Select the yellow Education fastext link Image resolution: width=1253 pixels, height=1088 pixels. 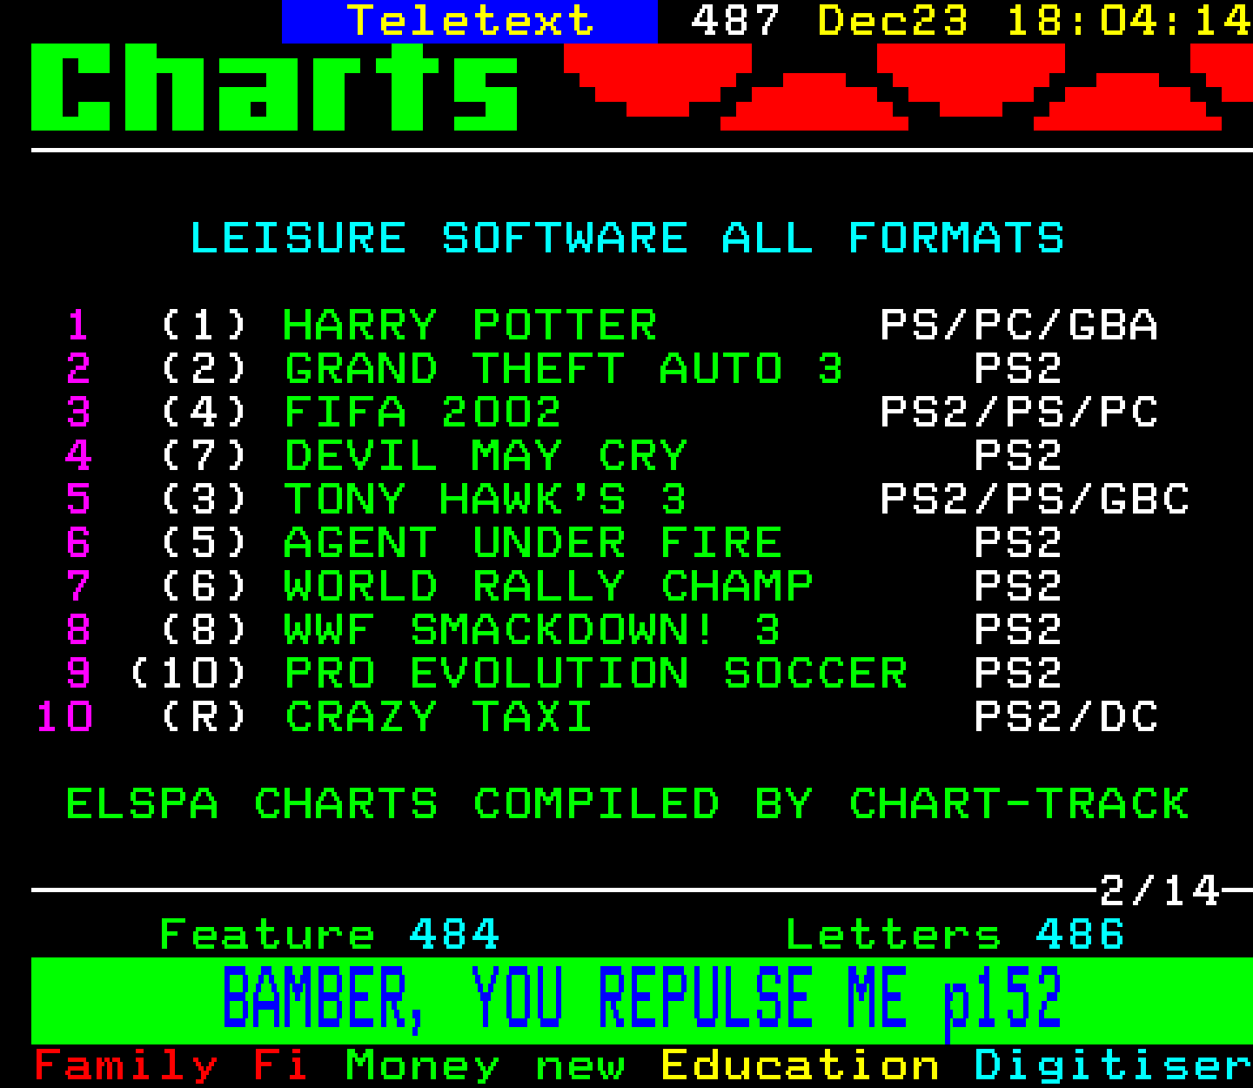pos(801,1065)
